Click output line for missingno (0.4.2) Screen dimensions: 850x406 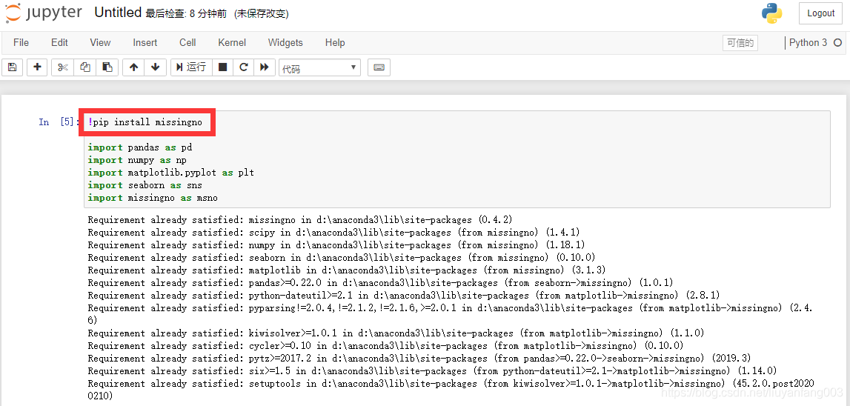coord(300,220)
